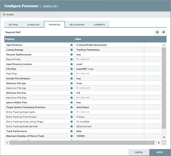Click the vertical scrollbar down arrow

pos(164,137)
